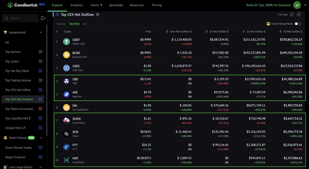Click the info icon beside Top CEX Net Outflow
This screenshot has height=169, width=309.
[x=97, y=15]
